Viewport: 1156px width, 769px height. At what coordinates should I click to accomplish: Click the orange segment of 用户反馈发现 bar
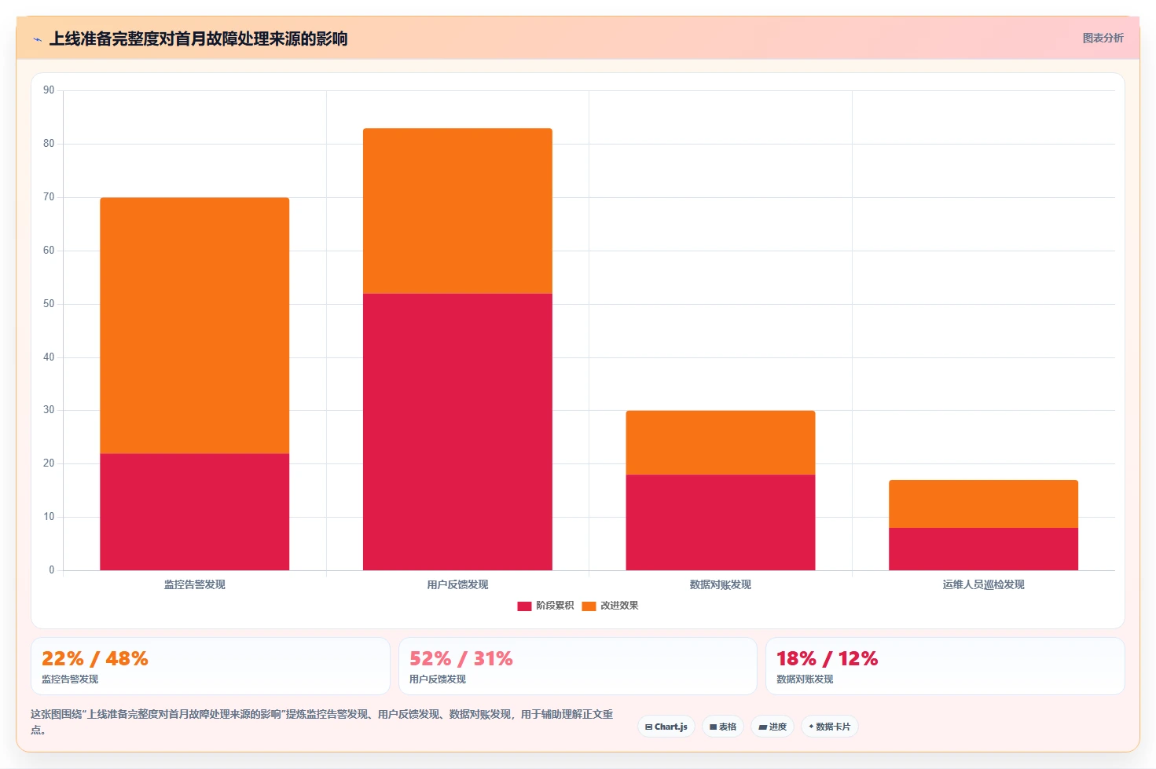pyautogui.click(x=457, y=211)
